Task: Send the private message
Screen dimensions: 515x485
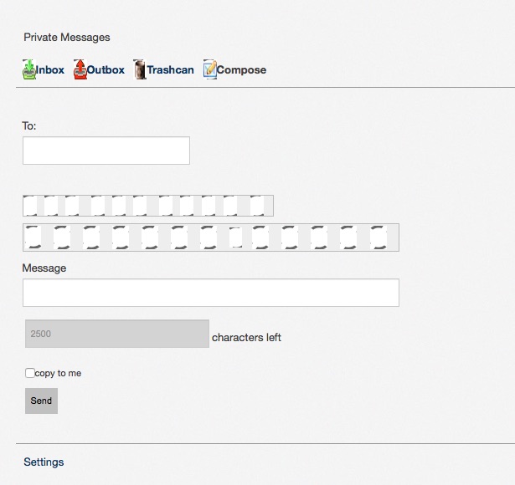Action: [x=41, y=401]
